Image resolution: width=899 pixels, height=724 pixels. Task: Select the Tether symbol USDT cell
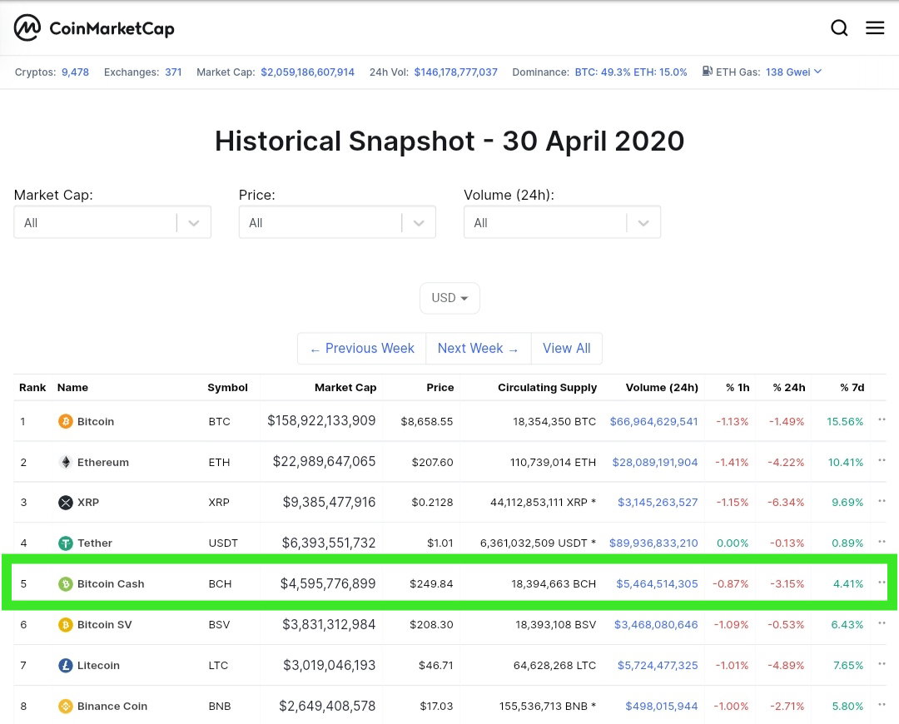click(x=223, y=543)
